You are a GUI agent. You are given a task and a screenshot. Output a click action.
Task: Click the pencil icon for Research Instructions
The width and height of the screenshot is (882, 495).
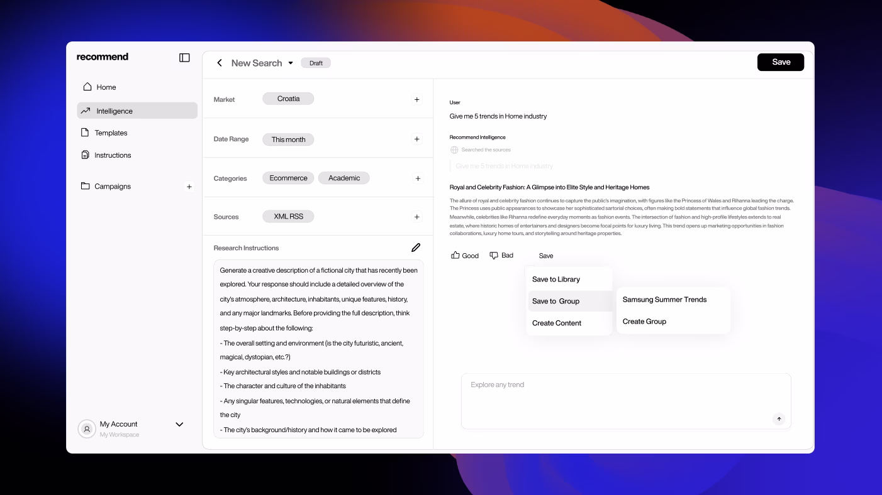click(x=416, y=247)
